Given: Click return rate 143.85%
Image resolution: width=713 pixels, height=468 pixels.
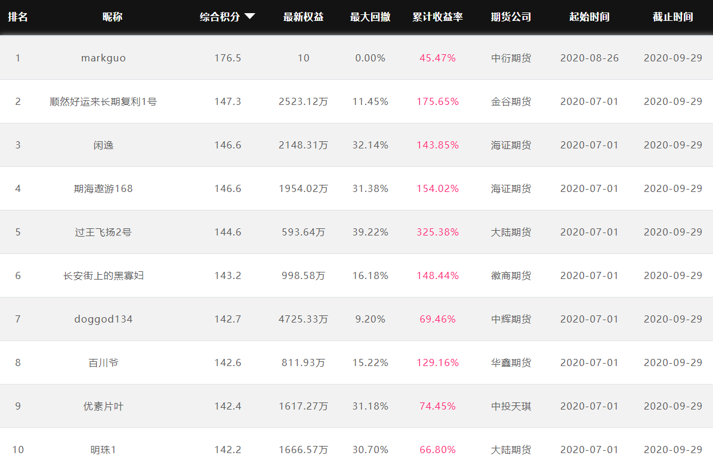Looking at the screenshot, I should (437, 145).
